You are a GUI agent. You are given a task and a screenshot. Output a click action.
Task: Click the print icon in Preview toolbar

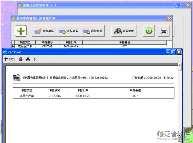[x=21, y=59]
